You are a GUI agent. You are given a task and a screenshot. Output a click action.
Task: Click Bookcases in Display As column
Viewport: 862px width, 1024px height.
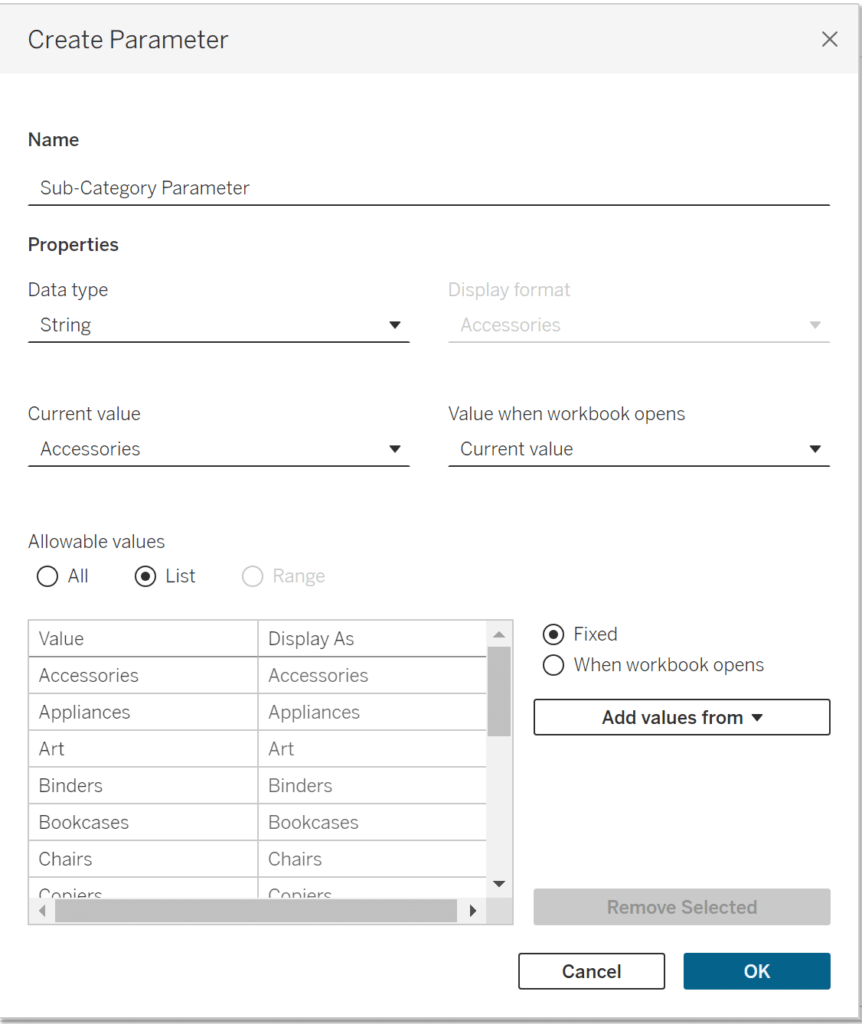[372, 822]
